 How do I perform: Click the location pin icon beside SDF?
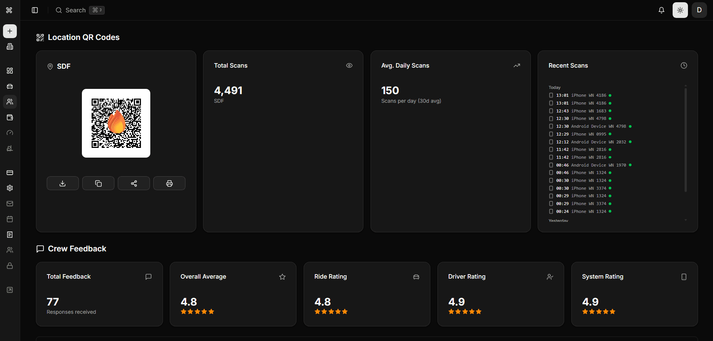click(50, 66)
